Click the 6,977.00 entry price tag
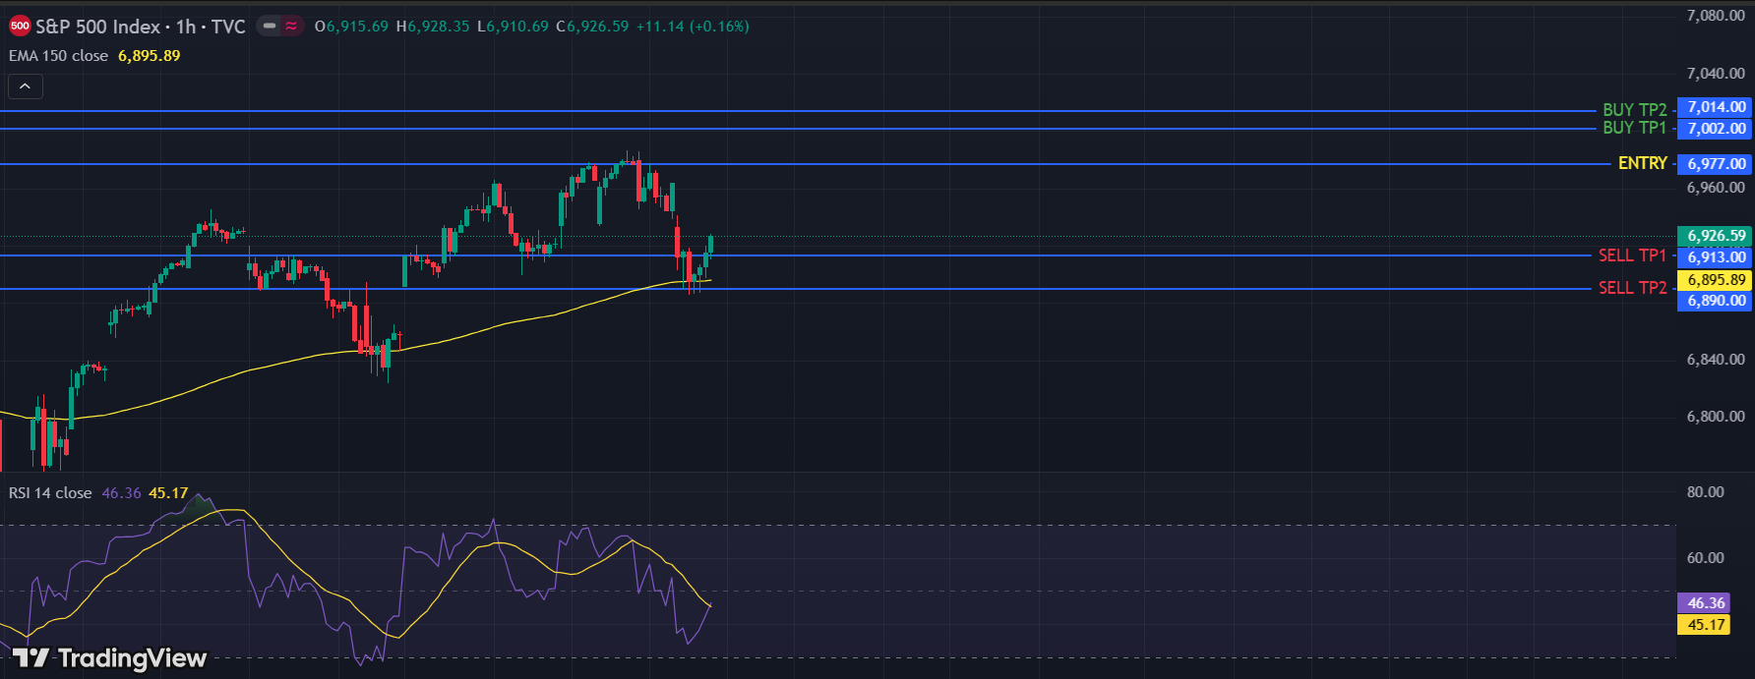The height and width of the screenshot is (679, 1755). point(1716,164)
